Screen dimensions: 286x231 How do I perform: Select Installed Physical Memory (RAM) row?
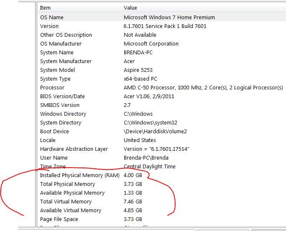pos(79,175)
